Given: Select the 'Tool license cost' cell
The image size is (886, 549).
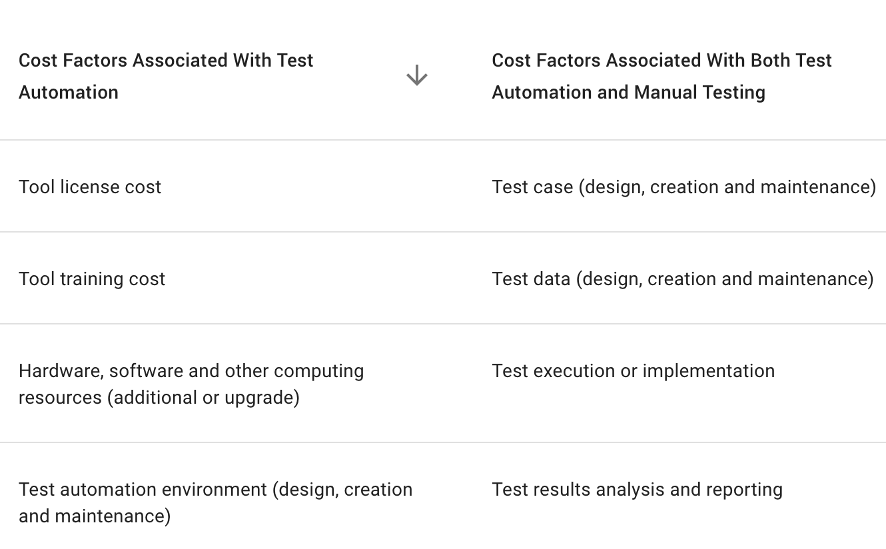Looking at the screenshot, I should (90, 187).
